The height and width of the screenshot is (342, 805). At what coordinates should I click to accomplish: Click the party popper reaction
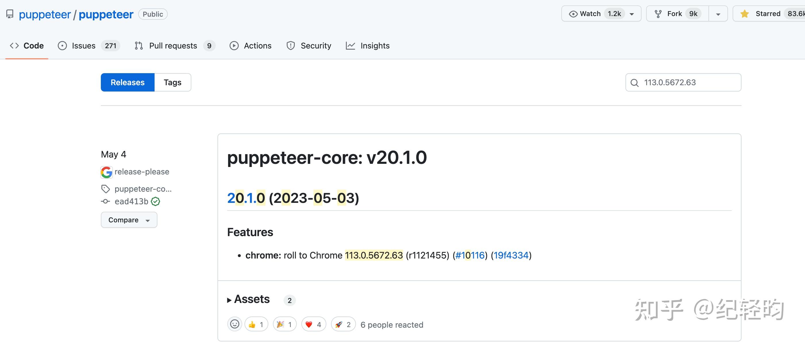pos(284,324)
